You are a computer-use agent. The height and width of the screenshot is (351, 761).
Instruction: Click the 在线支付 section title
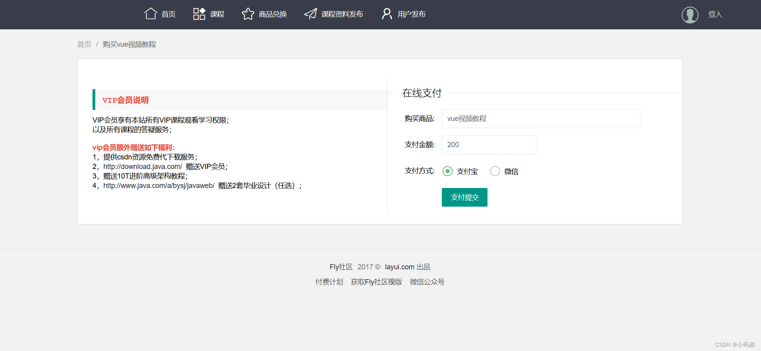click(x=422, y=93)
